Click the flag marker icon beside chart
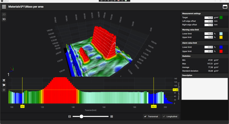 4,85
